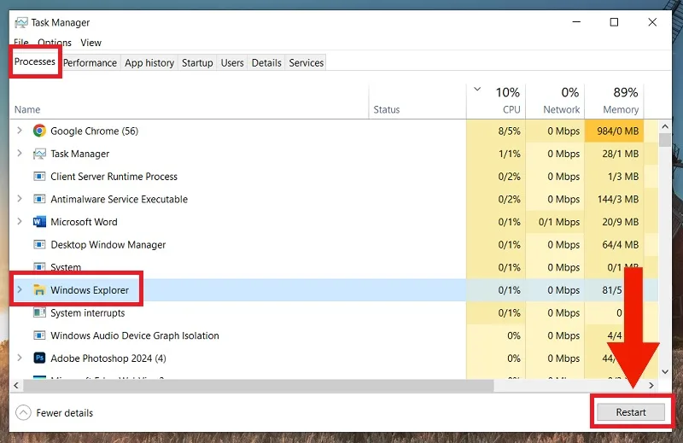The image size is (683, 443).
Task: Select the Client Server Runtime Process text
Action: coord(114,177)
